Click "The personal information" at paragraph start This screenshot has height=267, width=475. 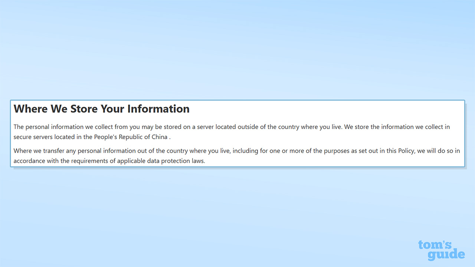pos(49,127)
